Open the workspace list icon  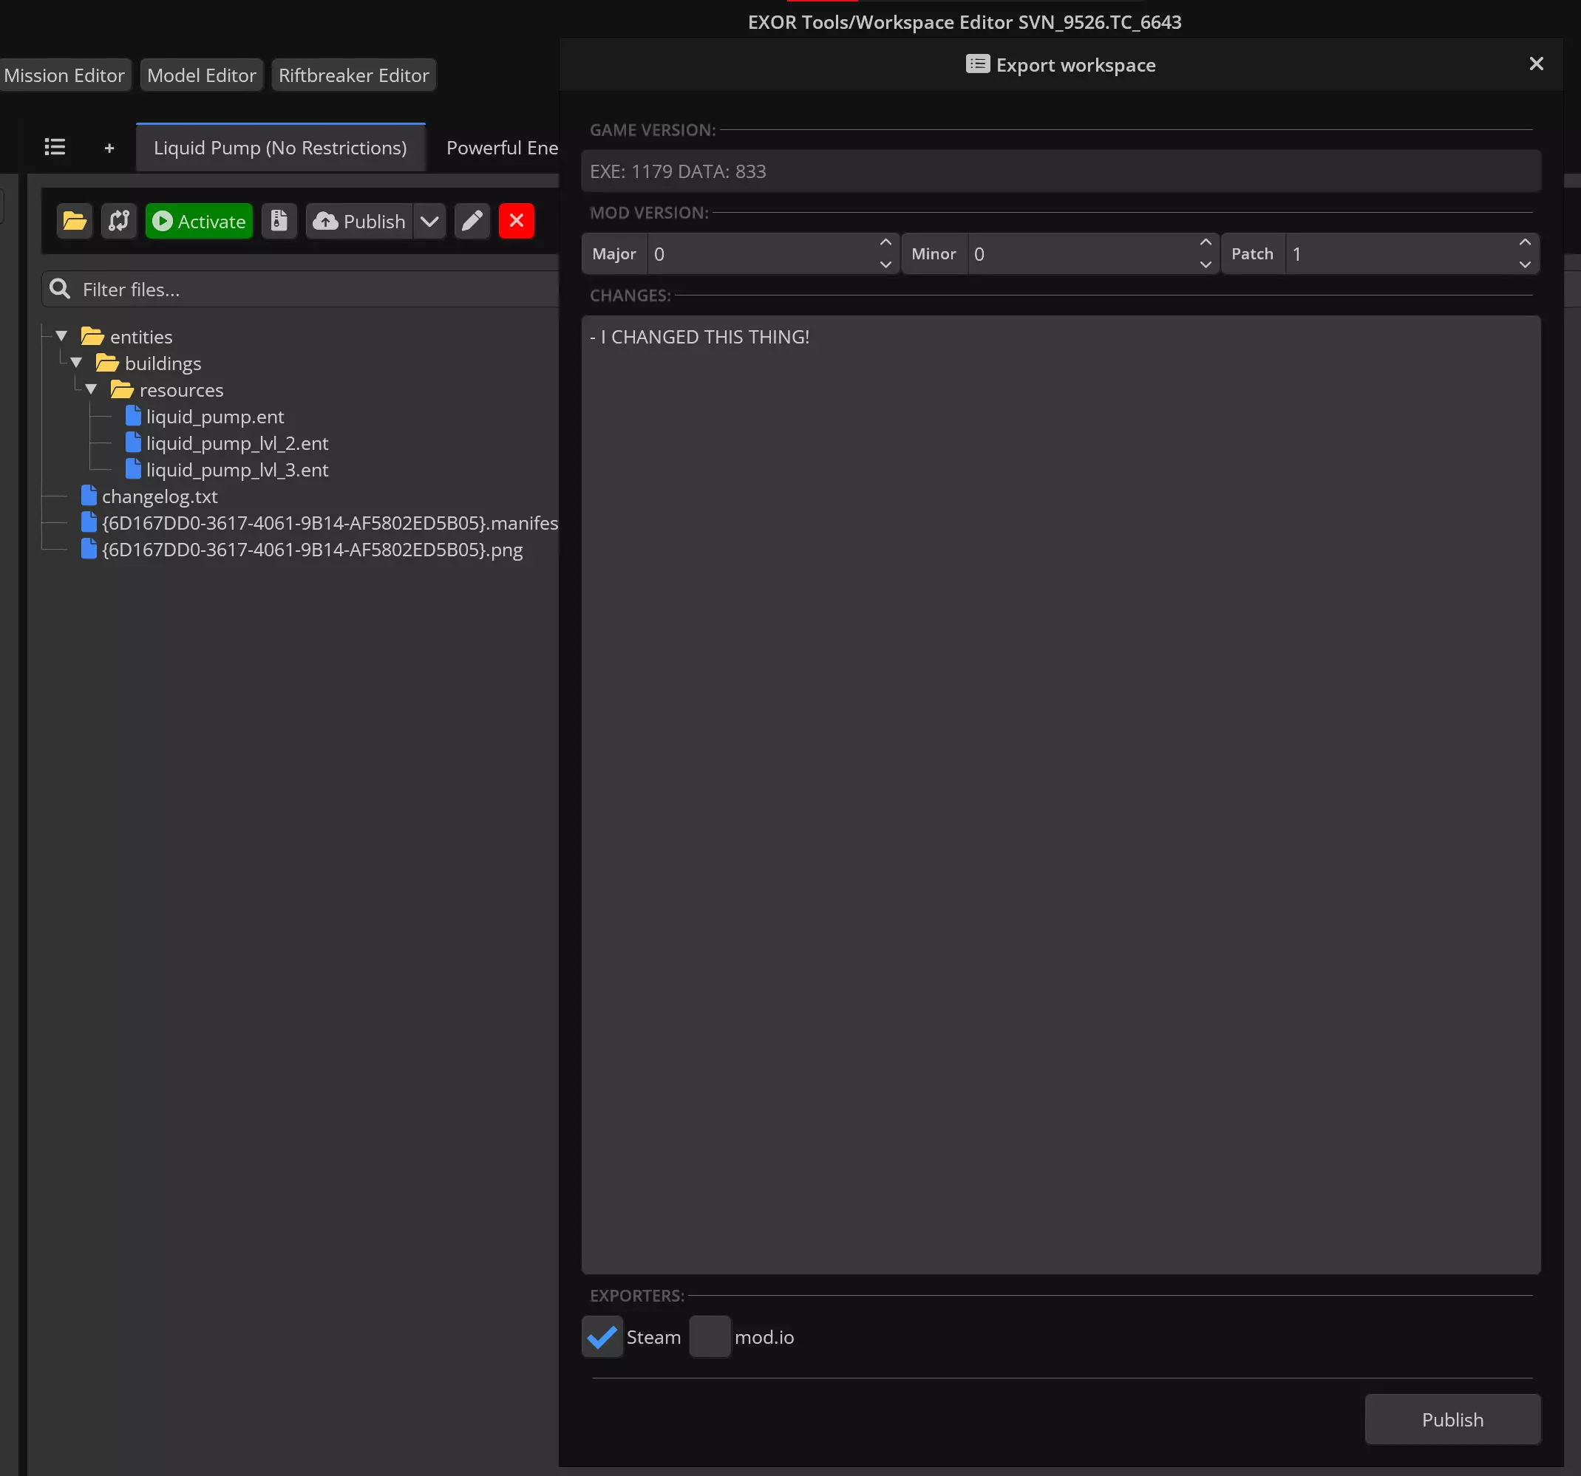(55, 147)
